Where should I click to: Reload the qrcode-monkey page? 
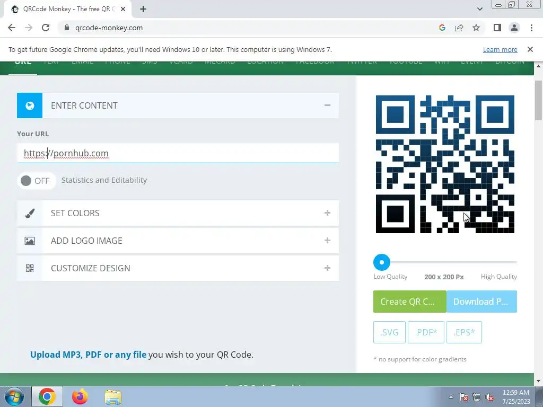tap(46, 28)
